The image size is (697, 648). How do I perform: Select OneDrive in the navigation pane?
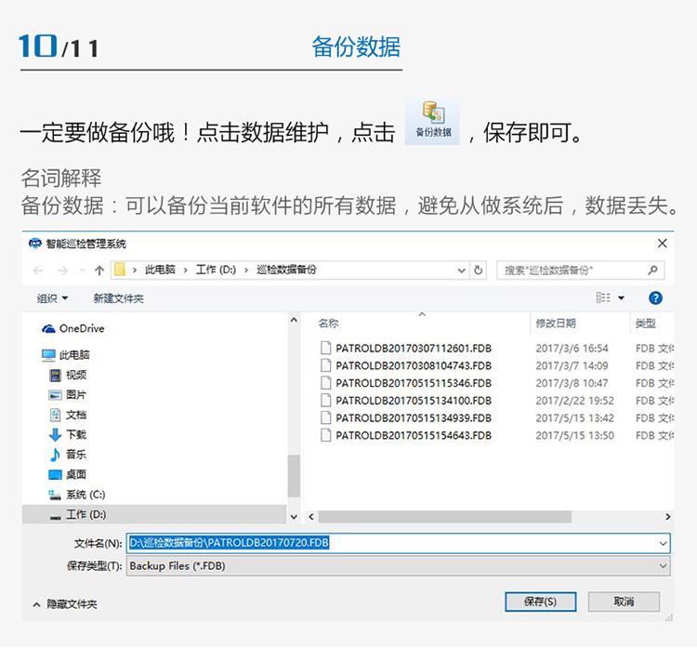coord(81,328)
